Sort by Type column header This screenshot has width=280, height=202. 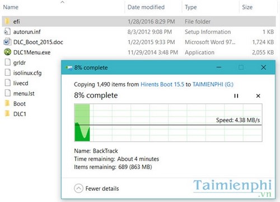[x=190, y=7]
